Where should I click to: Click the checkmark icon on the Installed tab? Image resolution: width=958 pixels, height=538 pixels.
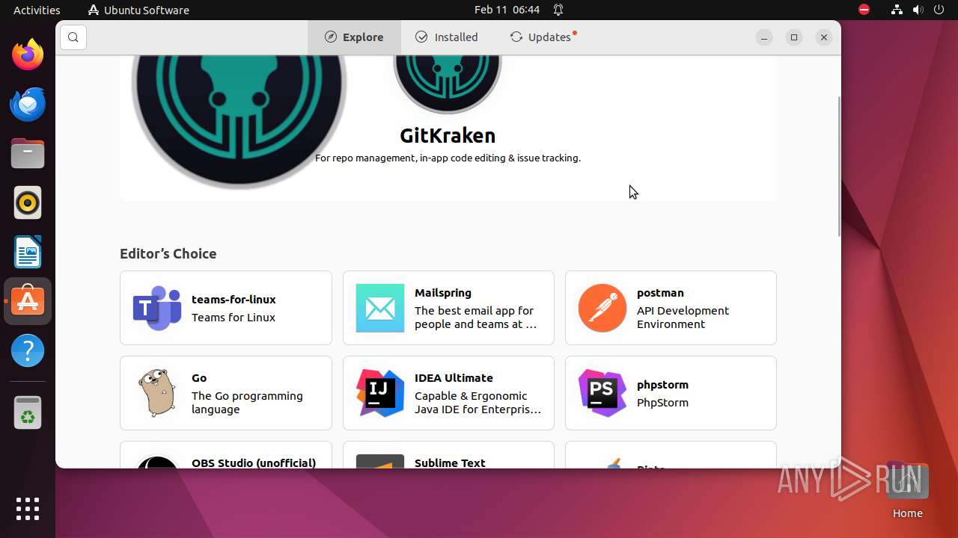421,37
